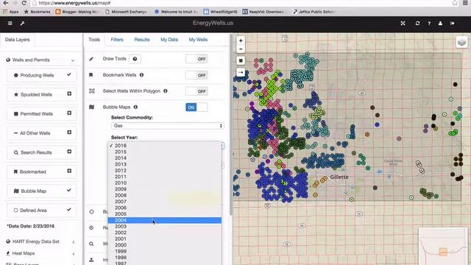
Task: Enable the Spudded Wells layer
Action: click(69, 93)
